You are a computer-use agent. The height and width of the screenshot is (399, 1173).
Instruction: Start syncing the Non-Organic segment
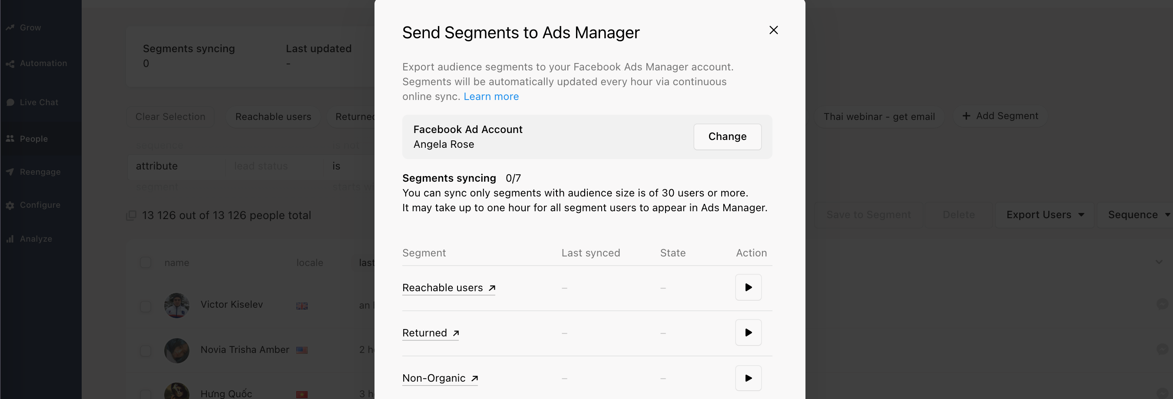[748, 378]
